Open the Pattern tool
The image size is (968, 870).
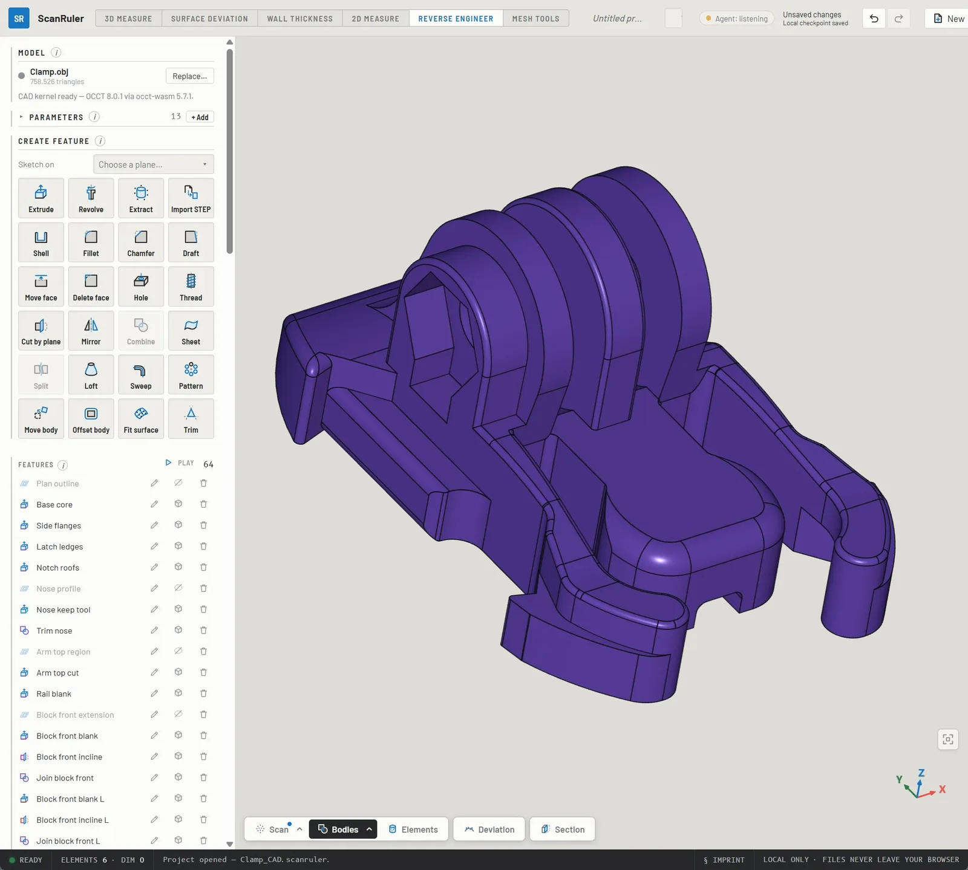coord(191,375)
